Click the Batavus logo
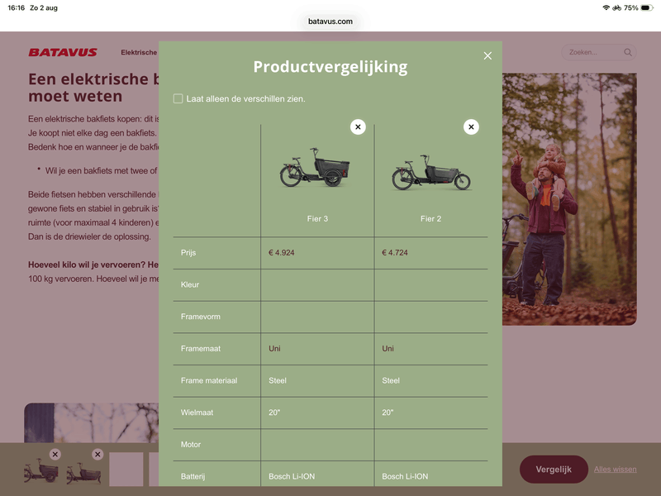Image resolution: width=661 pixels, height=496 pixels. pos(63,52)
